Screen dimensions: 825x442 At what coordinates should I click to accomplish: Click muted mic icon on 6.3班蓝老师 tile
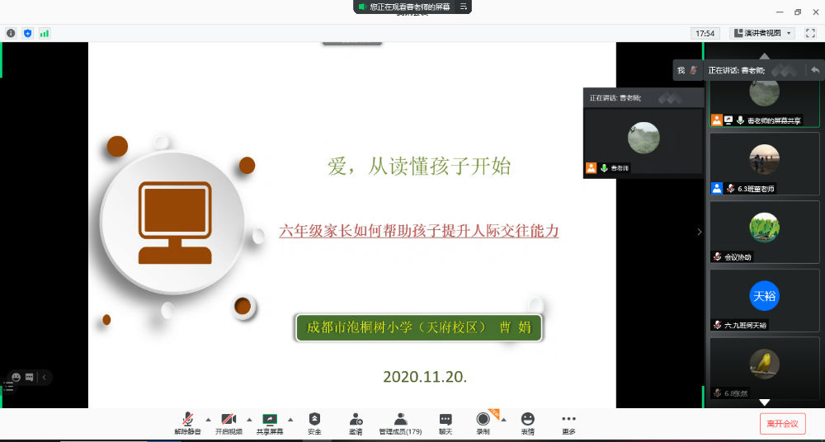(x=730, y=188)
